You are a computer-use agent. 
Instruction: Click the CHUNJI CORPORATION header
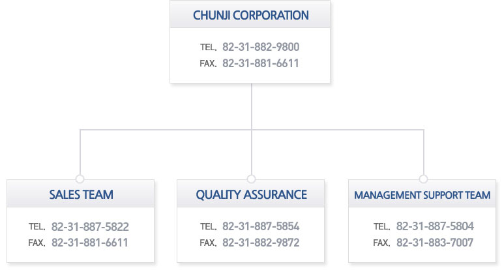point(251,14)
